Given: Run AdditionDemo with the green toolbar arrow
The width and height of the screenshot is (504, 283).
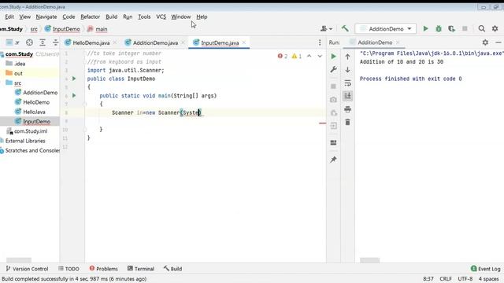Looking at the screenshot, I should coord(425,28).
